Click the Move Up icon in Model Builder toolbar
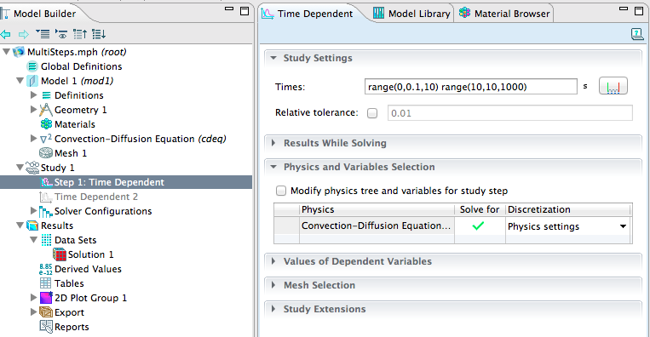Image resolution: width=650 pixels, height=337 pixels. (80, 34)
